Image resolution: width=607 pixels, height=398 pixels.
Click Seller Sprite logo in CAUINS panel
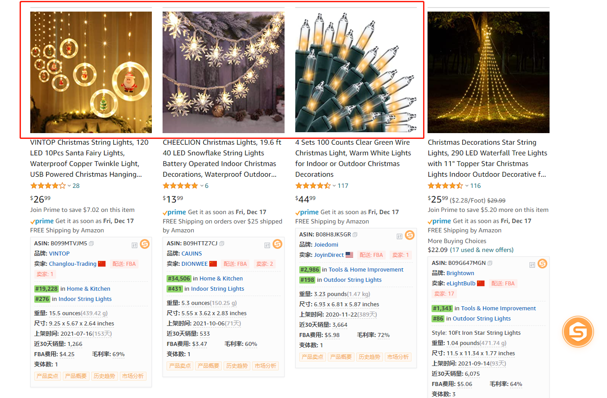277,244
